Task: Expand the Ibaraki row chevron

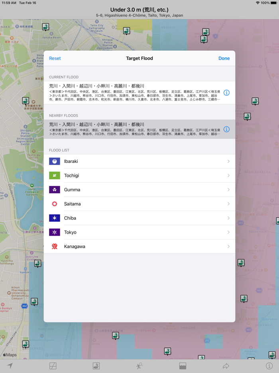Action: [x=228, y=161]
